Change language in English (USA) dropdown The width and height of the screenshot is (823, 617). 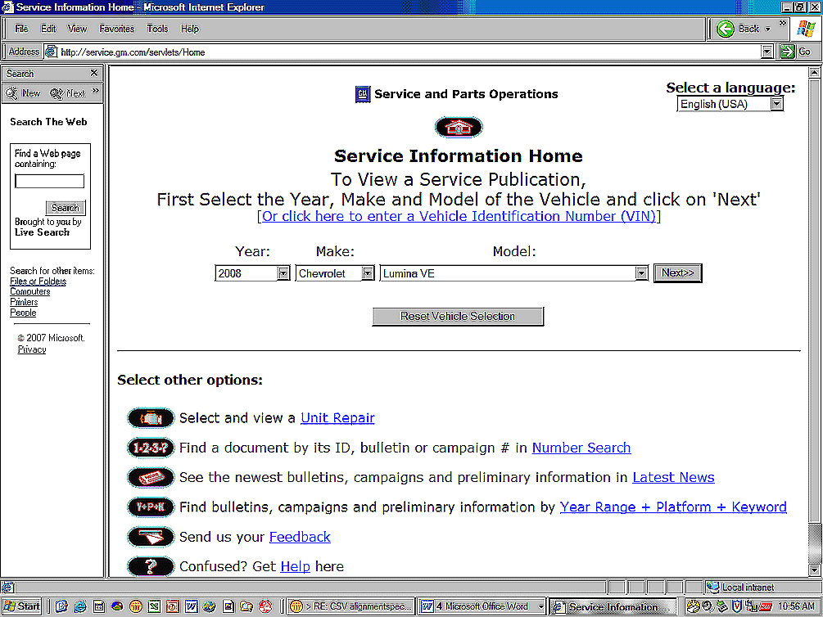tap(776, 104)
